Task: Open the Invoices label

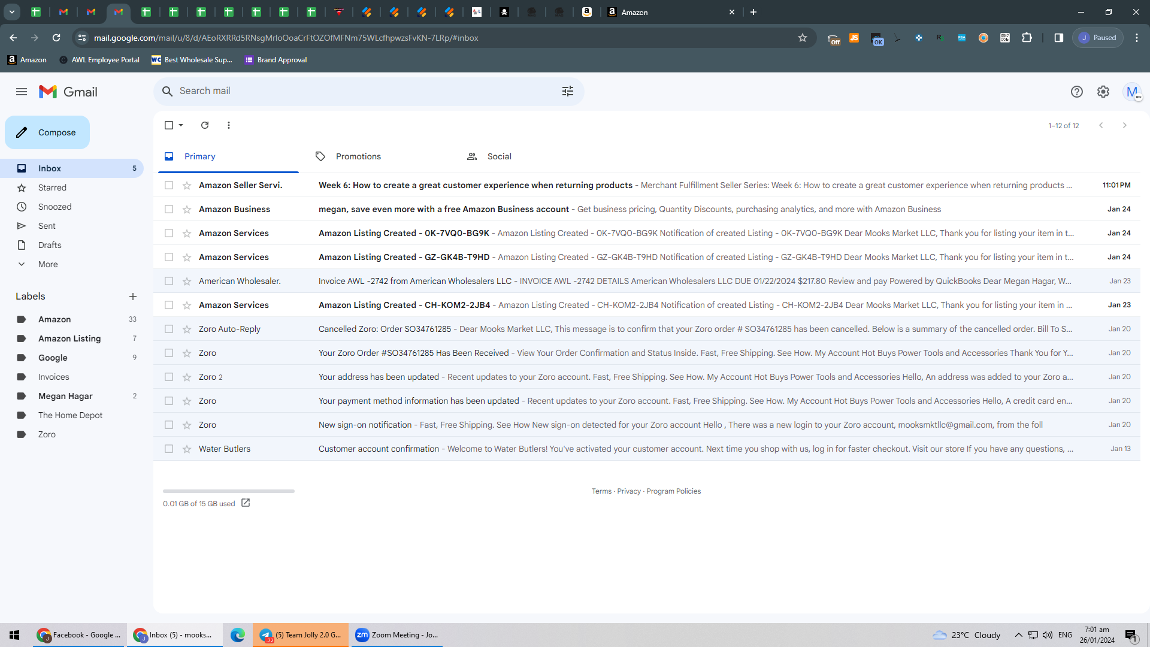Action: tap(72, 377)
